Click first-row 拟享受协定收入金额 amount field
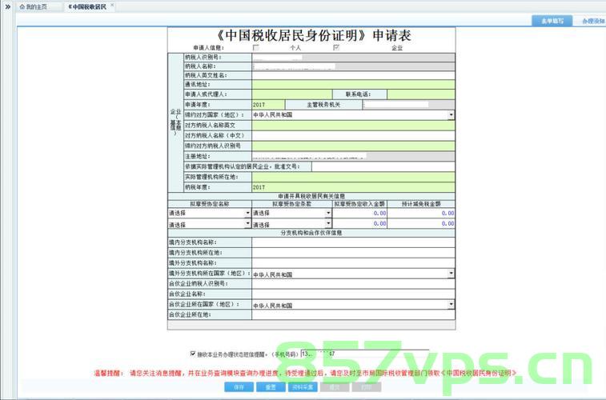The height and width of the screenshot is (400, 606). point(359,213)
